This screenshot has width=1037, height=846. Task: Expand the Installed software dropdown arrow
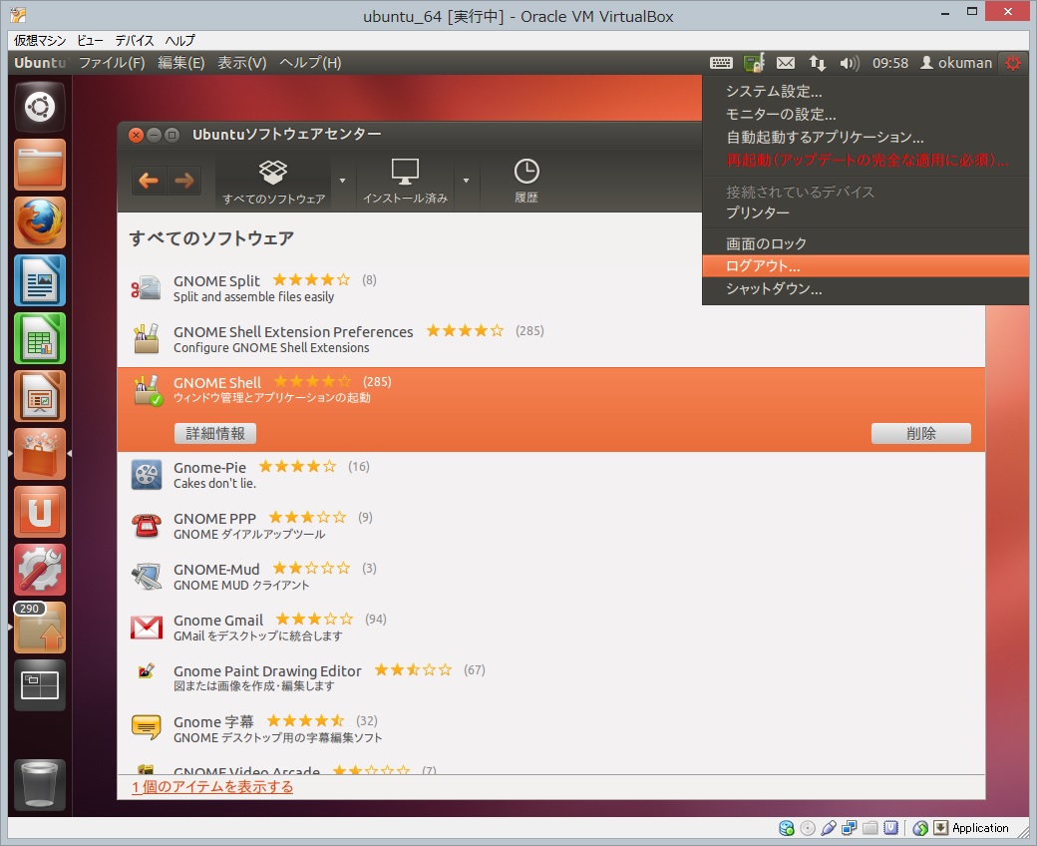(x=467, y=181)
